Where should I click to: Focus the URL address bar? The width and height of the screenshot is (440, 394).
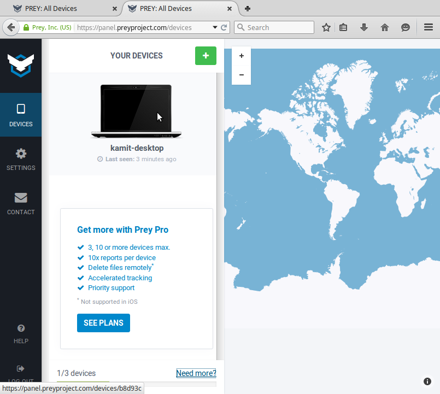[x=143, y=27]
